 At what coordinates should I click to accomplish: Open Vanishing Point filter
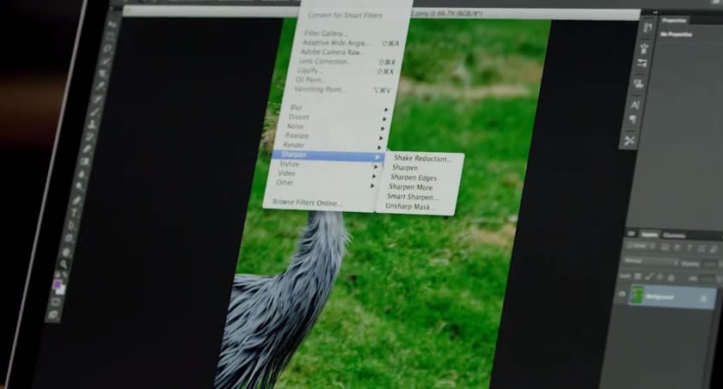[320, 90]
